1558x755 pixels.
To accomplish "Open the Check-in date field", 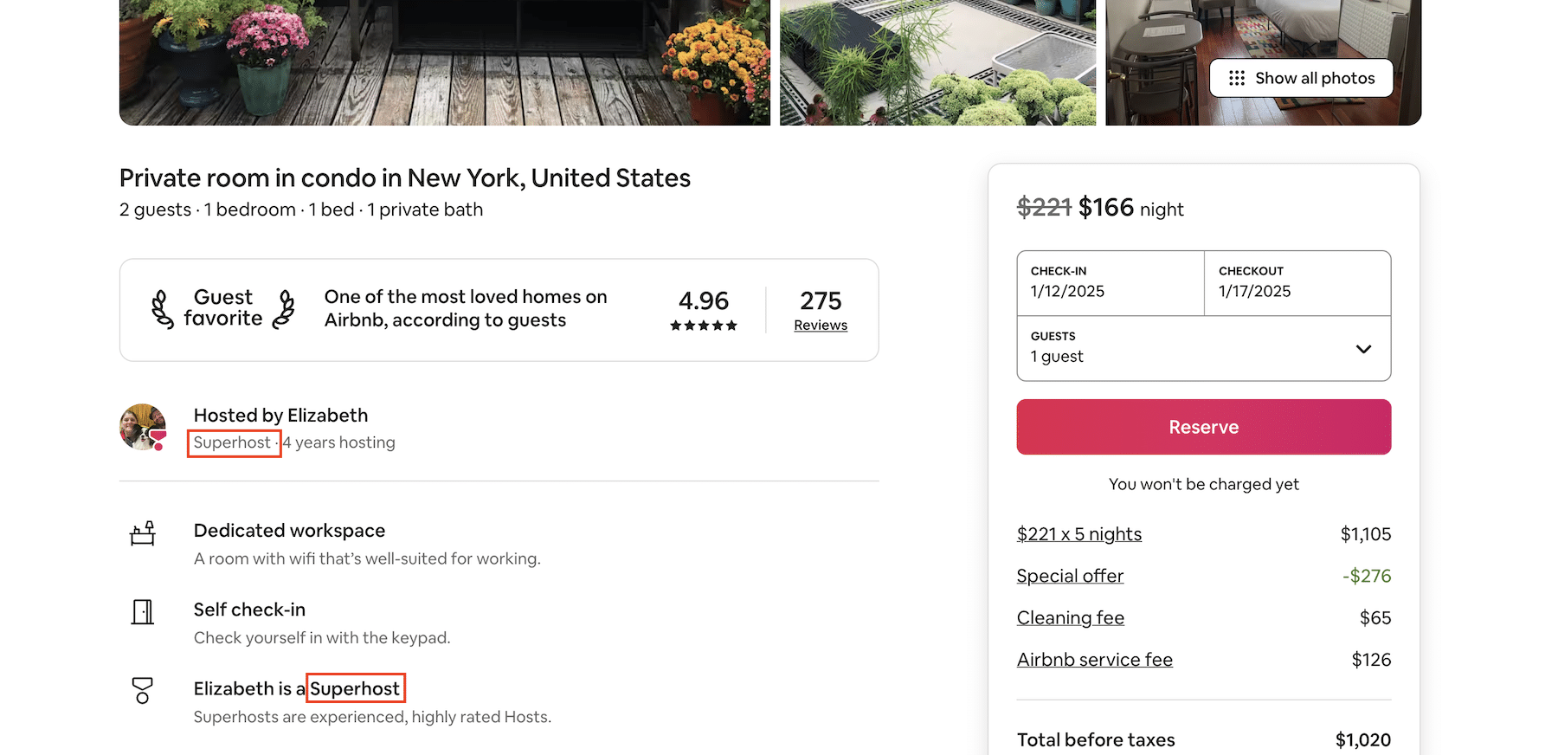I will point(1110,283).
